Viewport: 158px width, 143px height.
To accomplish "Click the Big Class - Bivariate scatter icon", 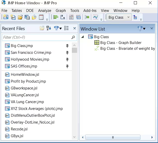I will click(97, 48).
